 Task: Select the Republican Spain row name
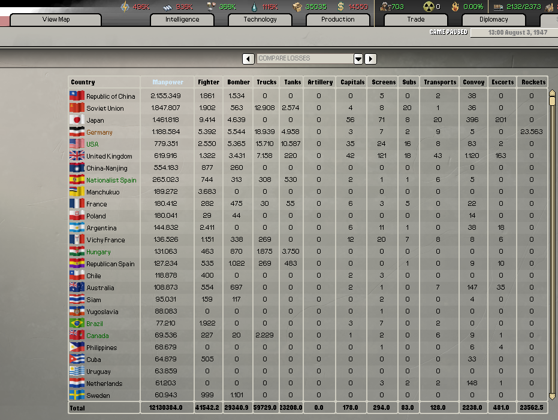click(110, 264)
